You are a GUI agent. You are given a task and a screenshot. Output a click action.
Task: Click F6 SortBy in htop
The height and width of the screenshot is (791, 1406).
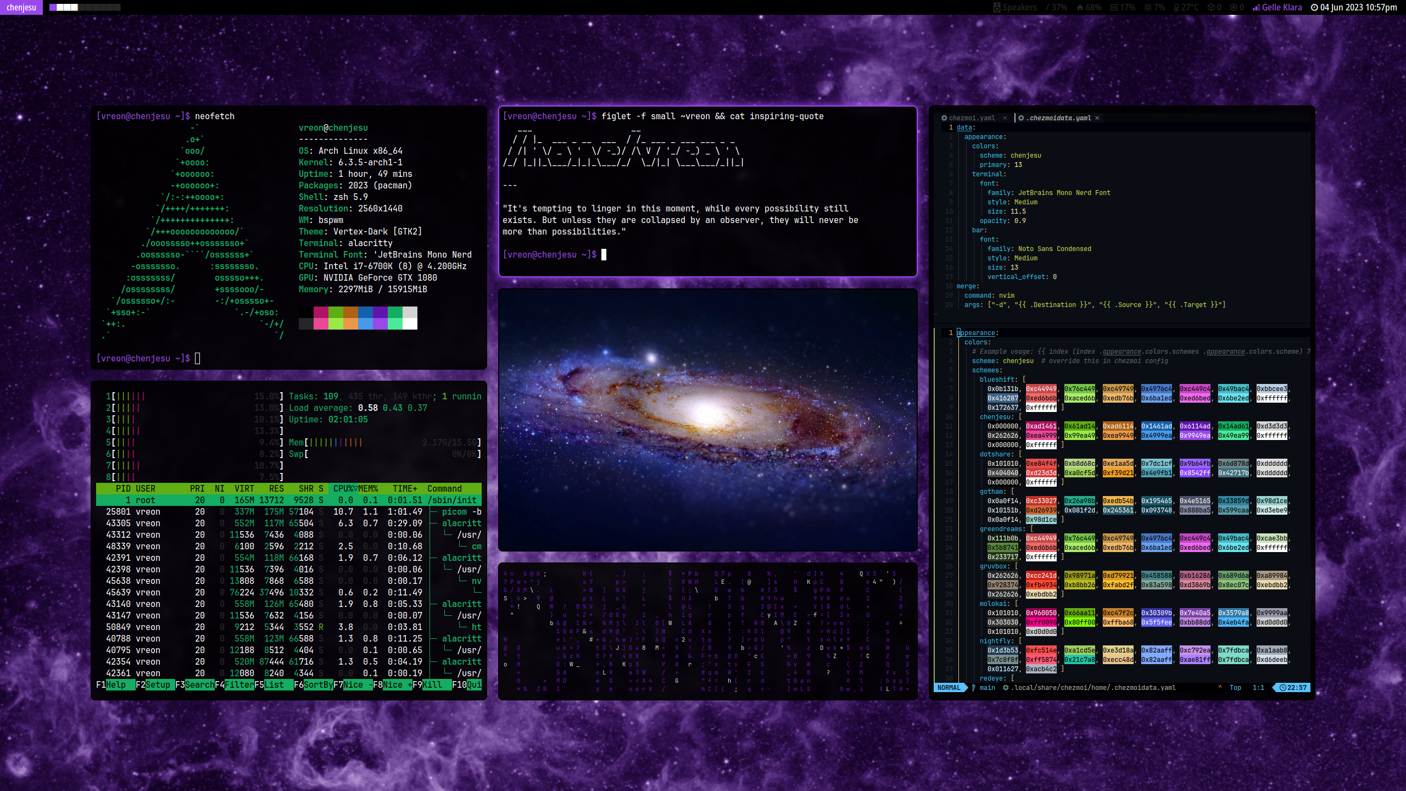click(313, 684)
